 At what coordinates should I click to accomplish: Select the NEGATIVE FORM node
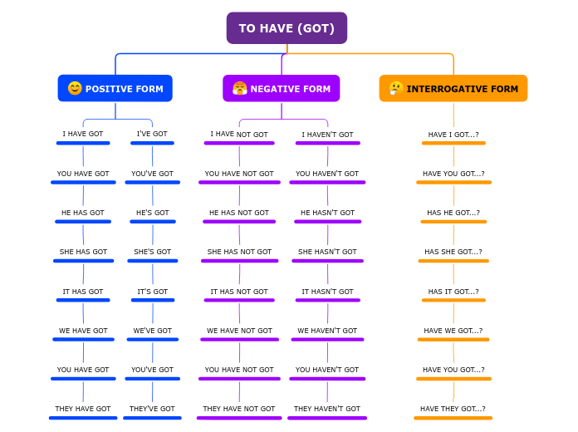click(x=282, y=88)
